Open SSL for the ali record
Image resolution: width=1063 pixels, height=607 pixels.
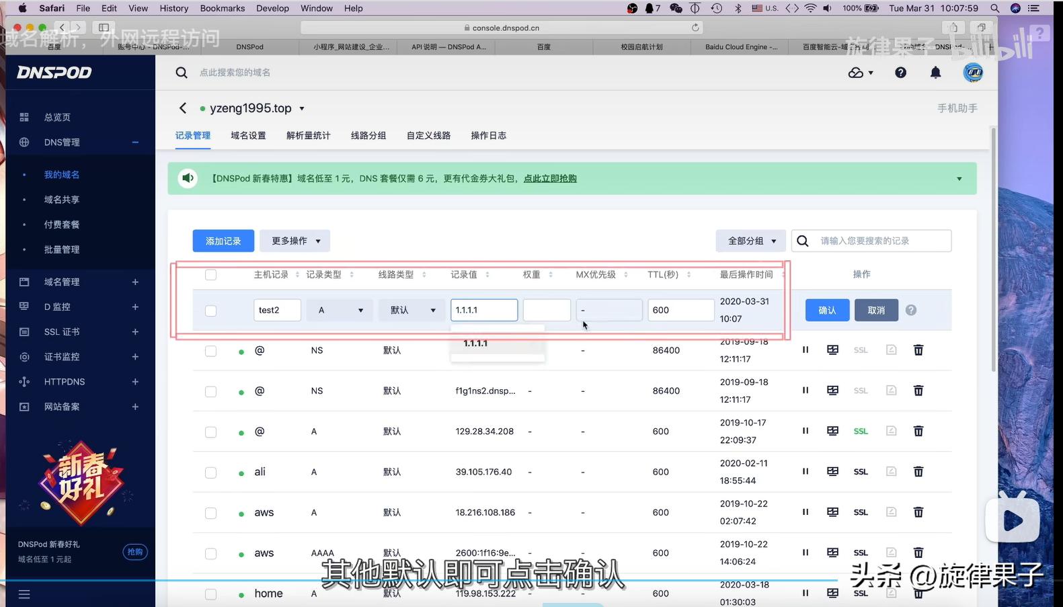(861, 472)
